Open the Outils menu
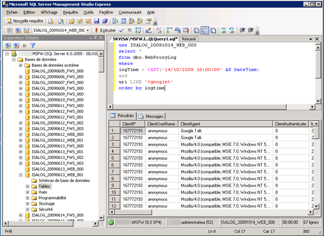Image resolution: width=324 pixels, height=236 pixels. pos(88,12)
